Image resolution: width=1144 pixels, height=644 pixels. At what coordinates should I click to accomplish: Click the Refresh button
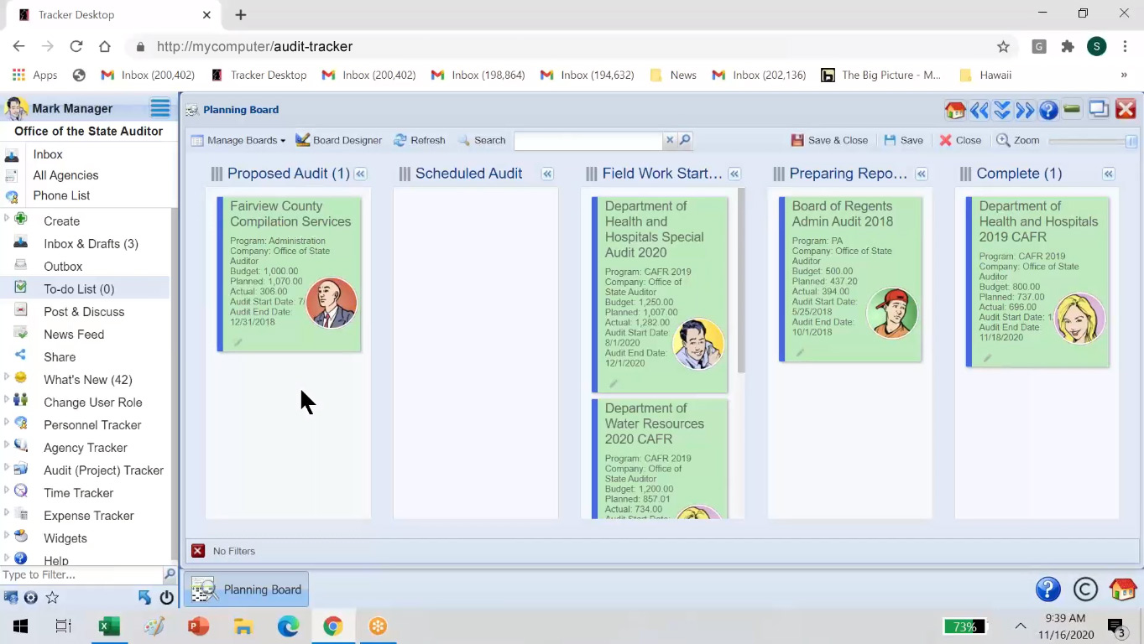419,140
